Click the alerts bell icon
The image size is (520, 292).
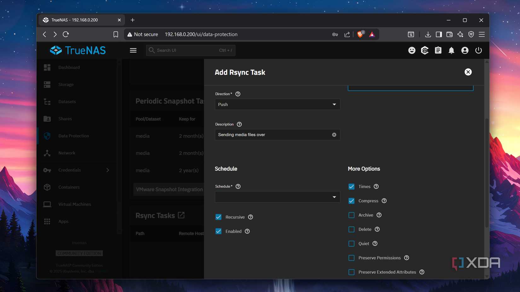(x=451, y=50)
